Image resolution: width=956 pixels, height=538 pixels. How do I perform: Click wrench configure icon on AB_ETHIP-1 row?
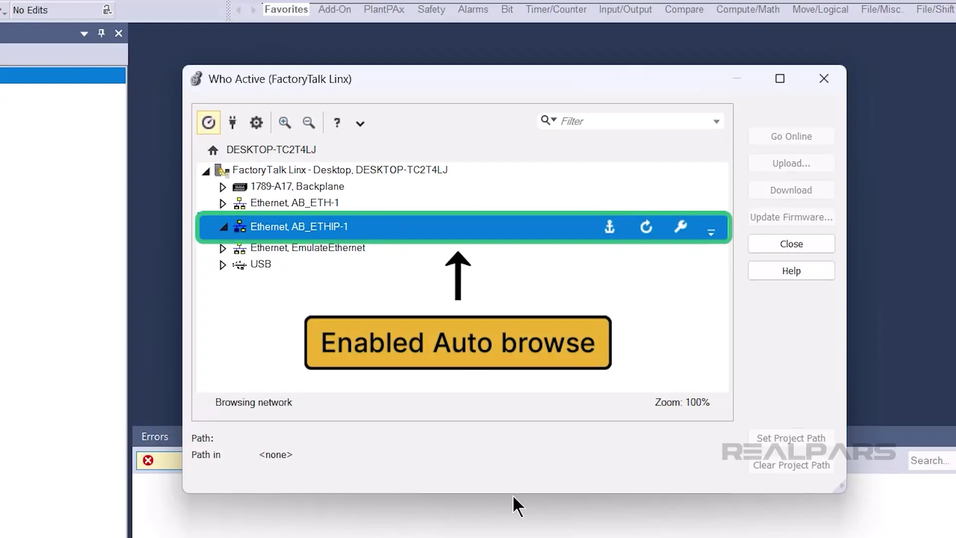(x=681, y=227)
